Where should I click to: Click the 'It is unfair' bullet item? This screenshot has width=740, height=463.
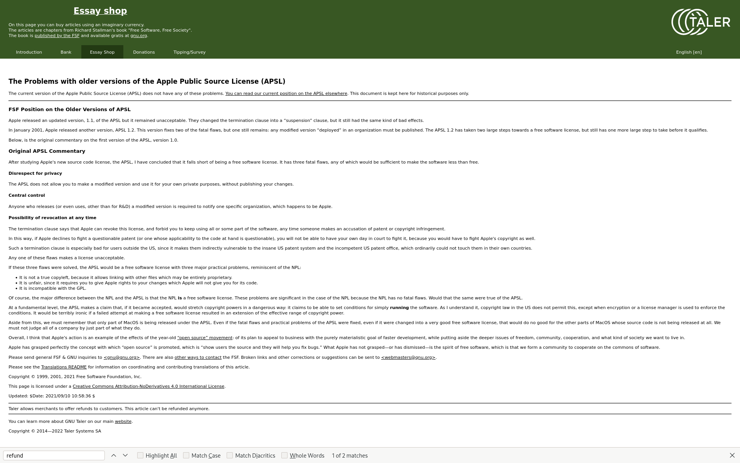(x=138, y=283)
